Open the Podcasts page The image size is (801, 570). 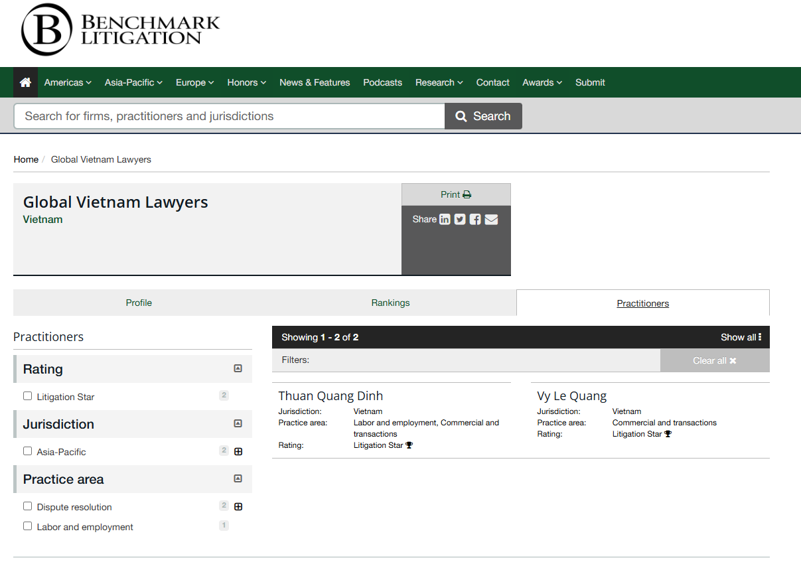pos(382,82)
